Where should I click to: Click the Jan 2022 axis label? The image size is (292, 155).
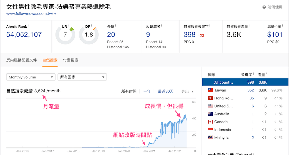pos(175,151)
